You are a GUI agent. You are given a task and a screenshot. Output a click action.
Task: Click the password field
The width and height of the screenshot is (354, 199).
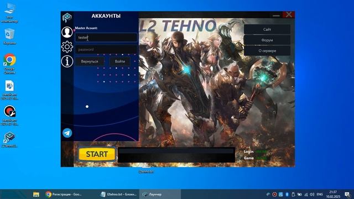pos(106,49)
